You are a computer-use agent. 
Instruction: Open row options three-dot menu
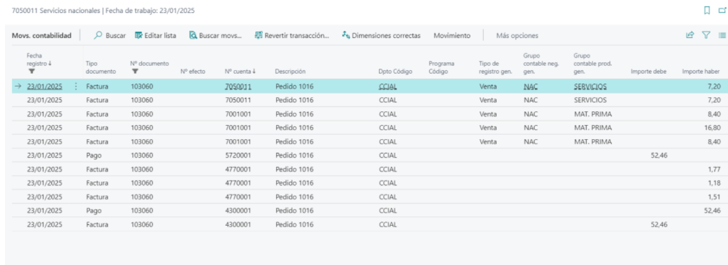pos(76,86)
